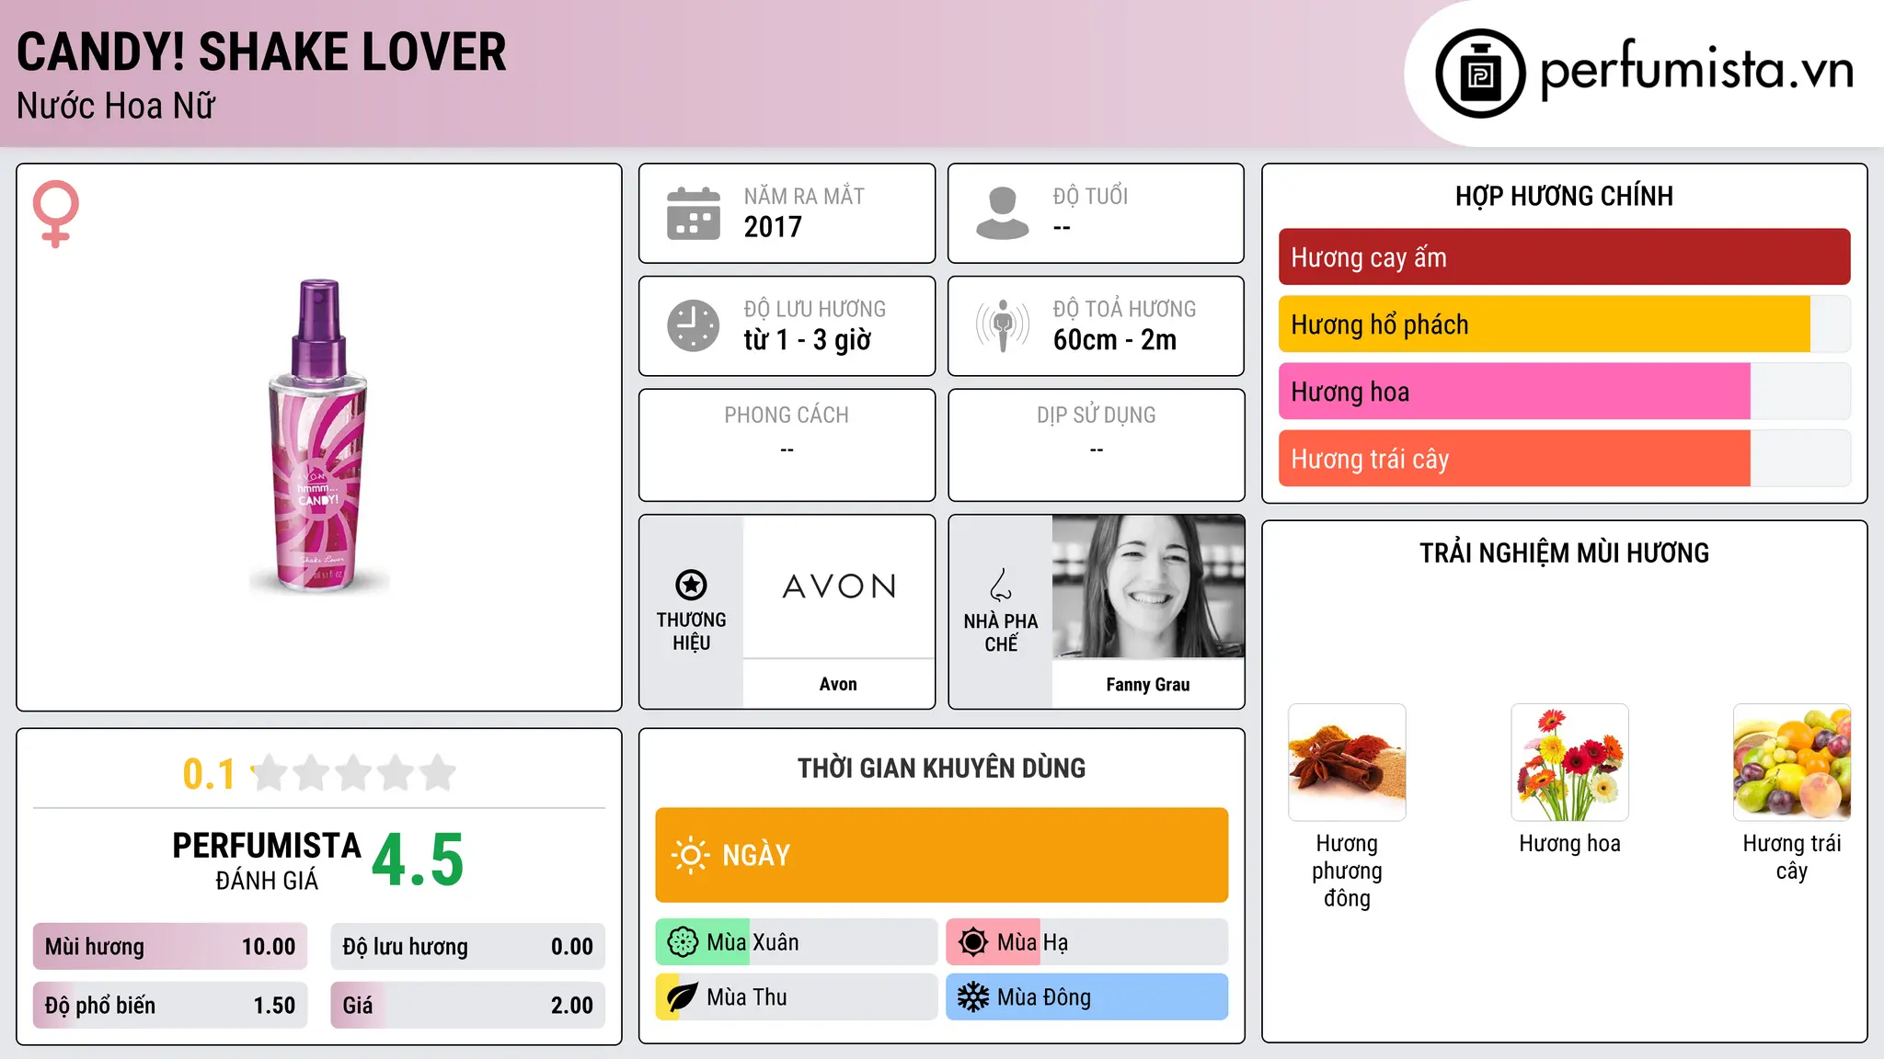
Task: Click the sillage icon beside Độ toả hương
Action: [x=1003, y=325]
